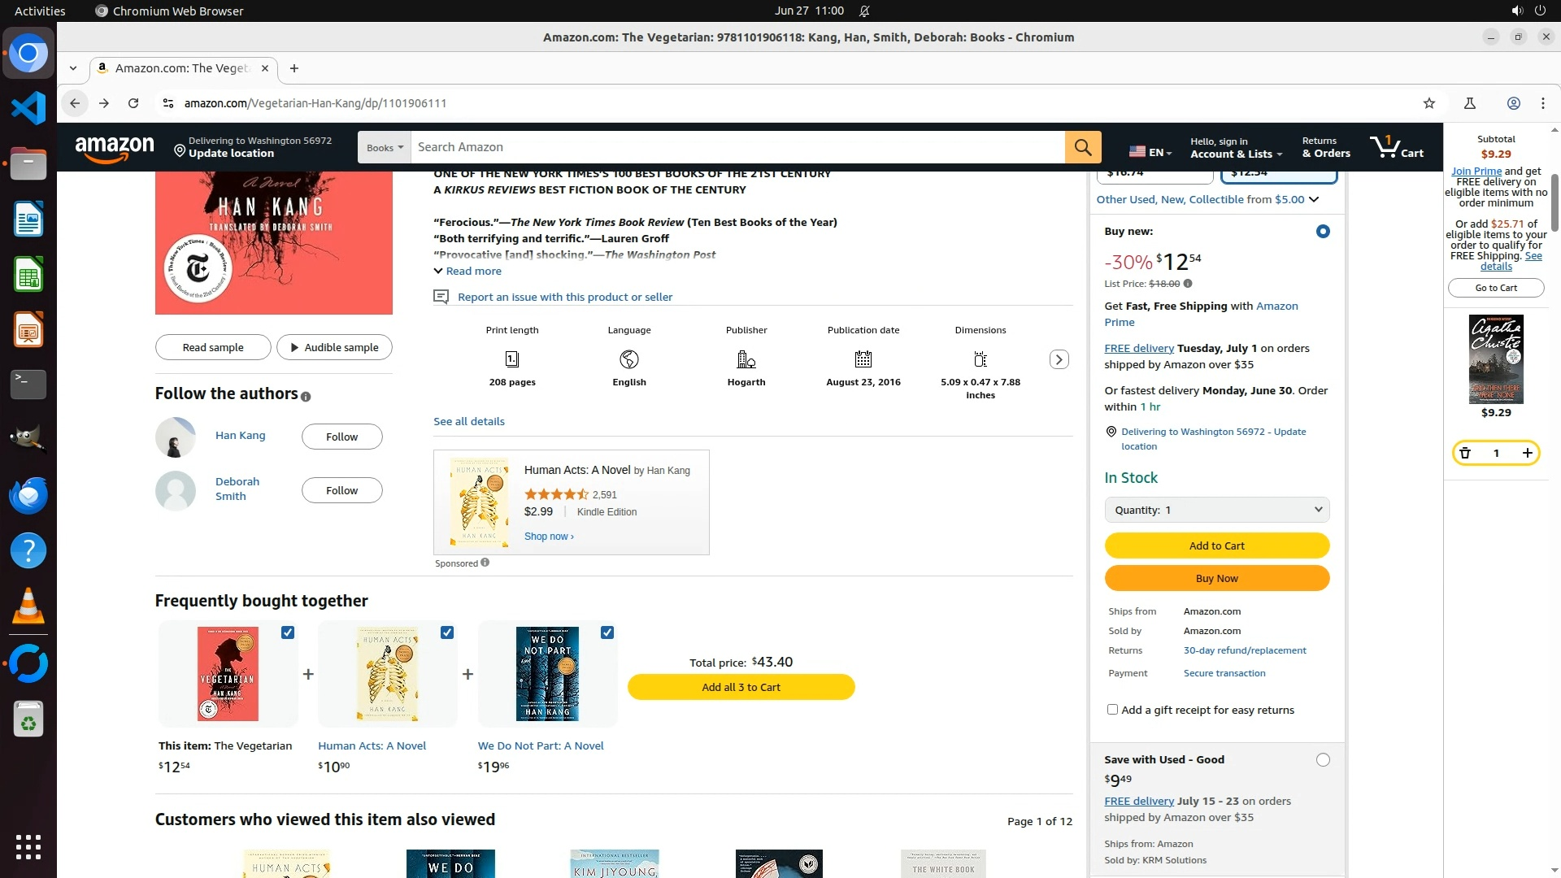This screenshot has width=1561, height=878.
Task: Open the Account & Lists menu
Action: point(1236,148)
